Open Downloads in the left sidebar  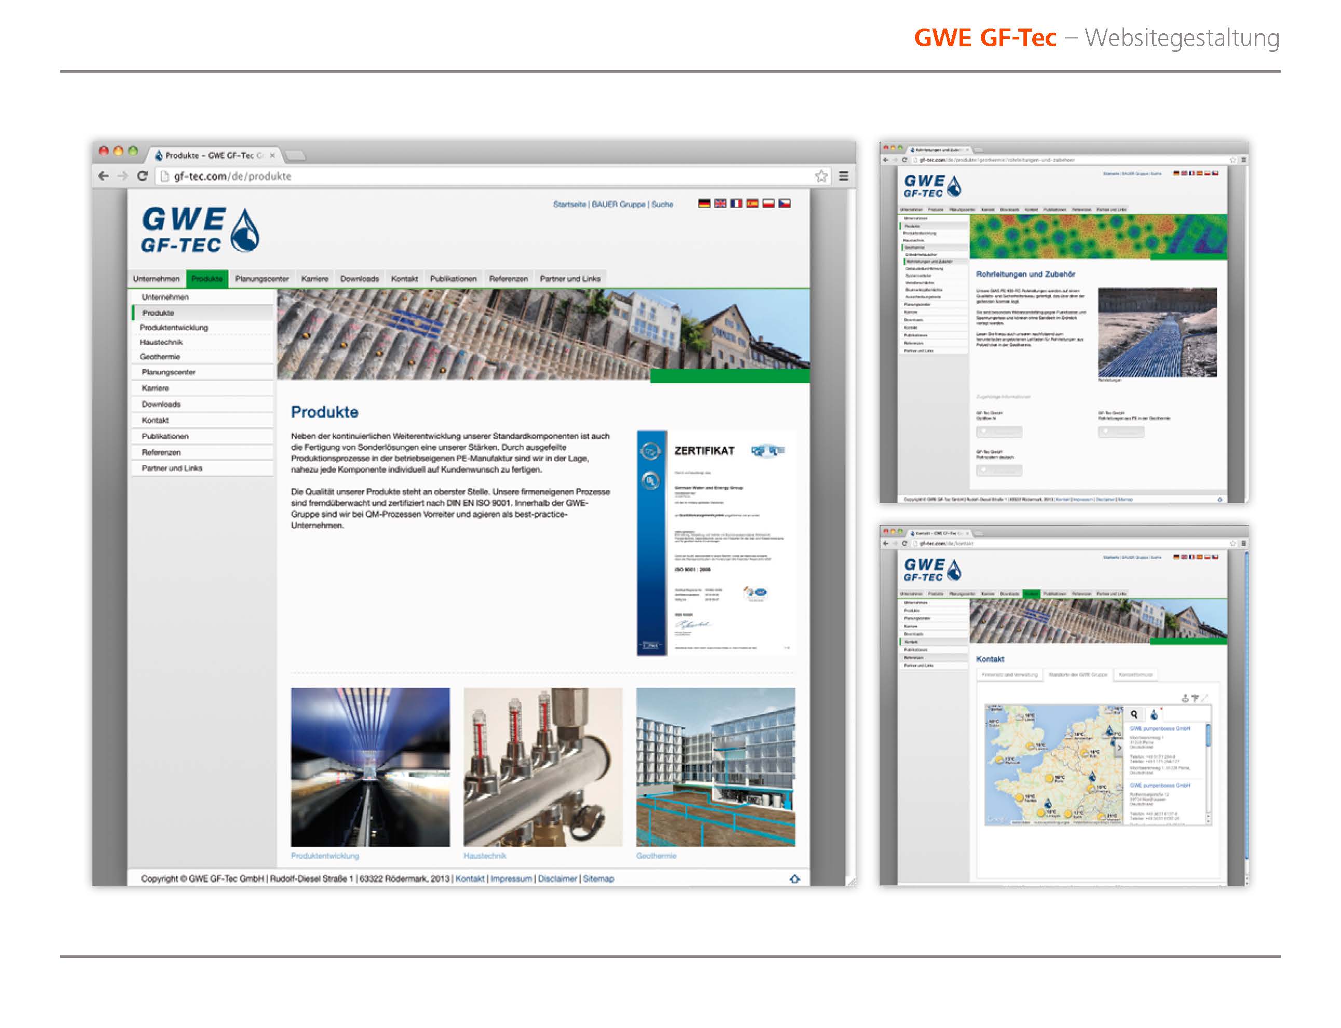(x=202, y=404)
